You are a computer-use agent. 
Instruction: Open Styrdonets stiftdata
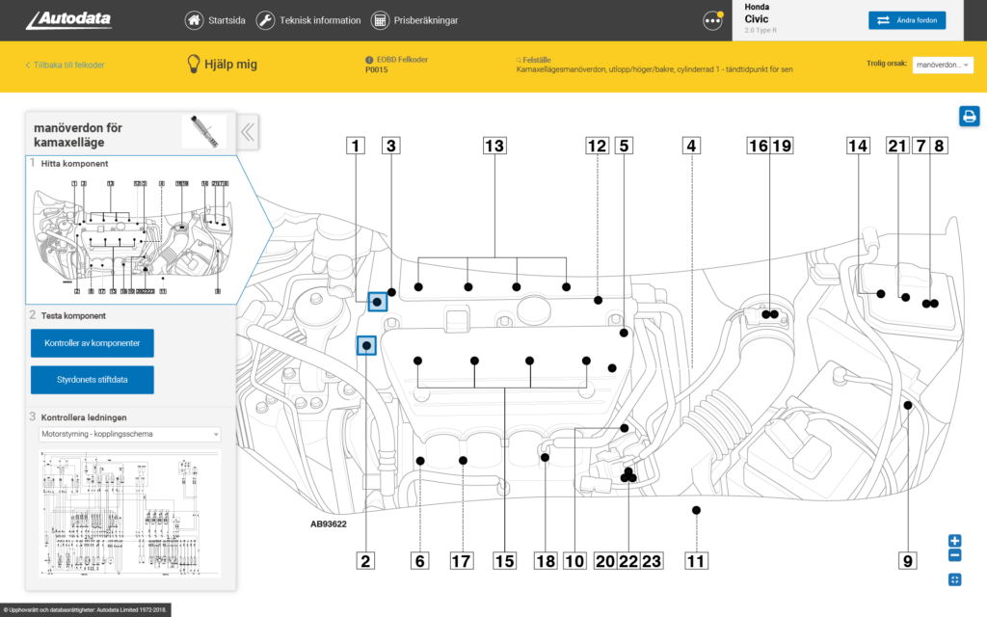click(x=93, y=380)
